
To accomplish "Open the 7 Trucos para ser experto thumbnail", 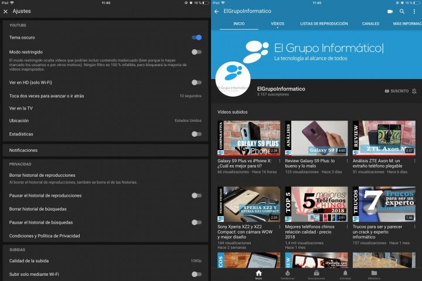I will tap(384, 204).
